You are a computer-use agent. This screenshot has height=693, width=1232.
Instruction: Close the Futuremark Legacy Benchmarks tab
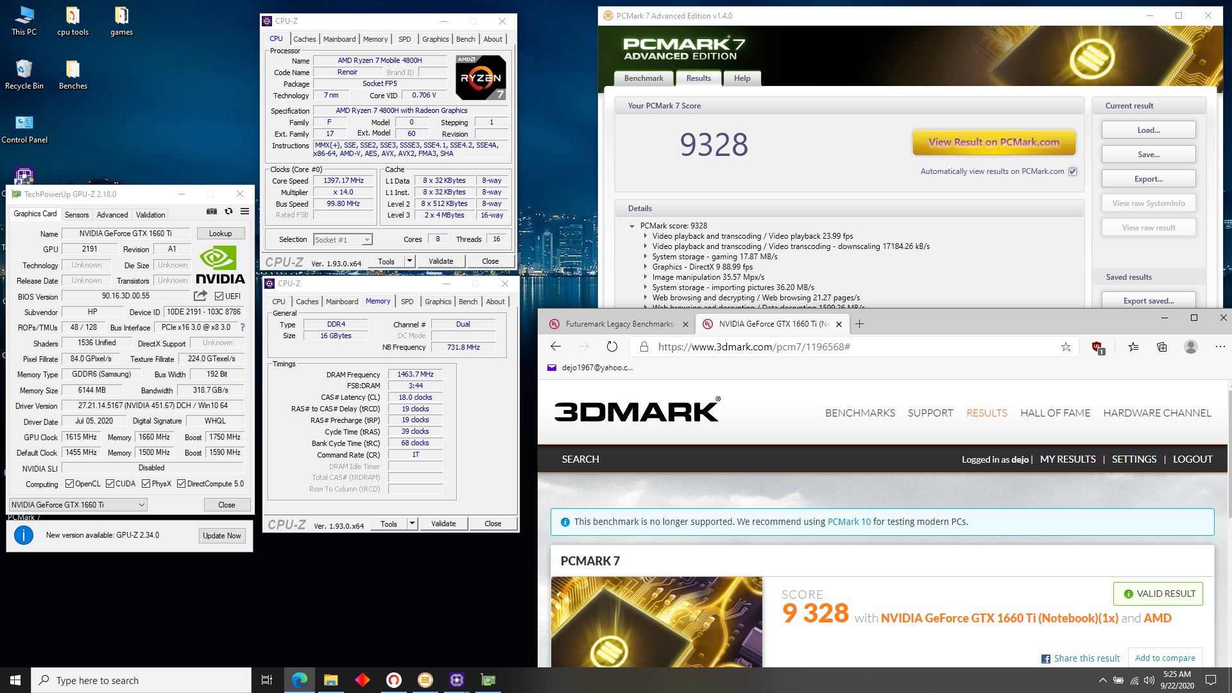click(685, 325)
